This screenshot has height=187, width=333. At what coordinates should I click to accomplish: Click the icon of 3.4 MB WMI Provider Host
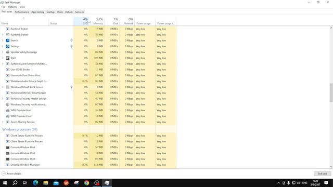point(8,111)
